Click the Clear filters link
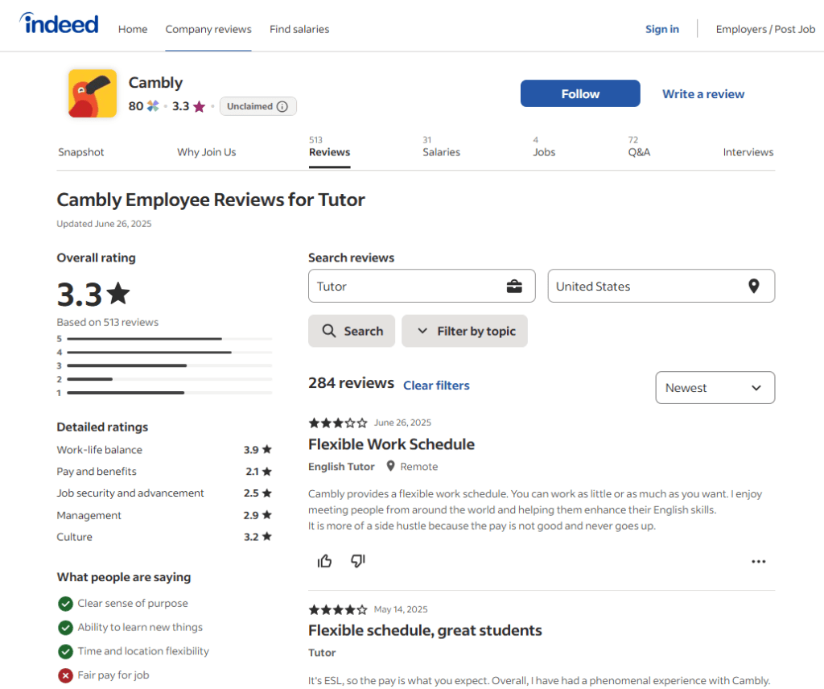824x689 pixels. (x=436, y=386)
